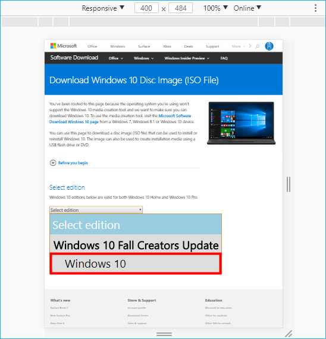Click the right-side viewport resize handle
The width and height of the screenshot is (326, 339).
289,184
